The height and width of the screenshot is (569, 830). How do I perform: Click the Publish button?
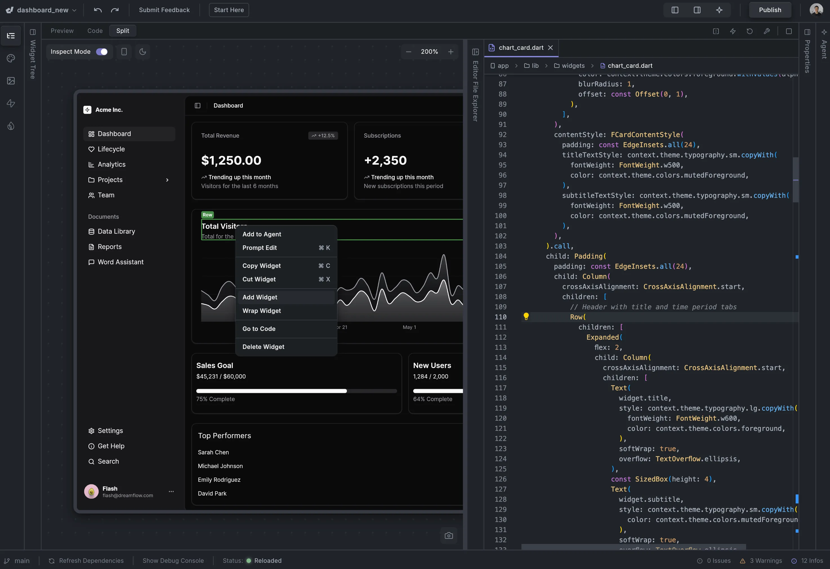pos(770,10)
